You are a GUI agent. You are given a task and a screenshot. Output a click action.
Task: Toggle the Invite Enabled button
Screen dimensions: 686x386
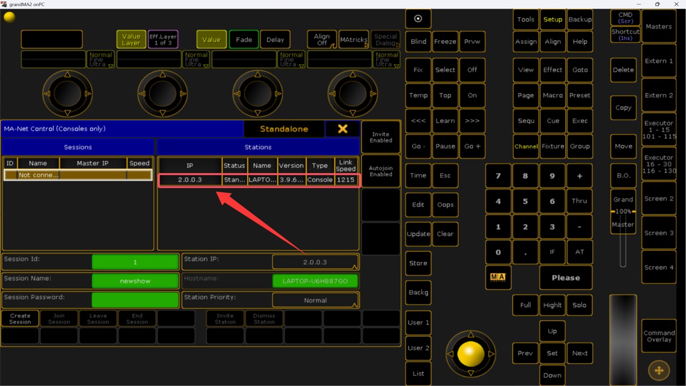coord(381,137)
